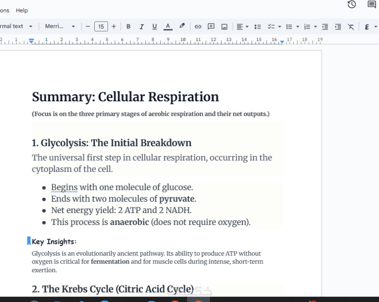Open version history clock icon

point(352,4)
